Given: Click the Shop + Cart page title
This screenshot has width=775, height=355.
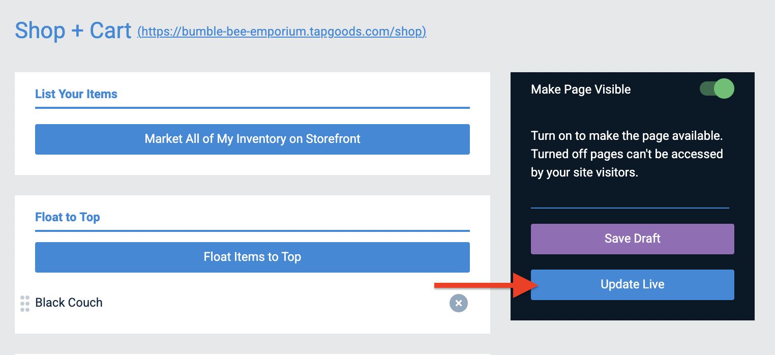Looking at the screenshot, I should click(x=73, y=31).
